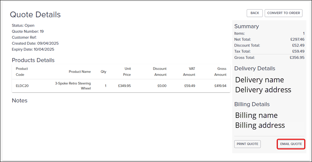Screen dimensions: 312x162
Task: Click the Status: Open text
Action: coord(23,25)
